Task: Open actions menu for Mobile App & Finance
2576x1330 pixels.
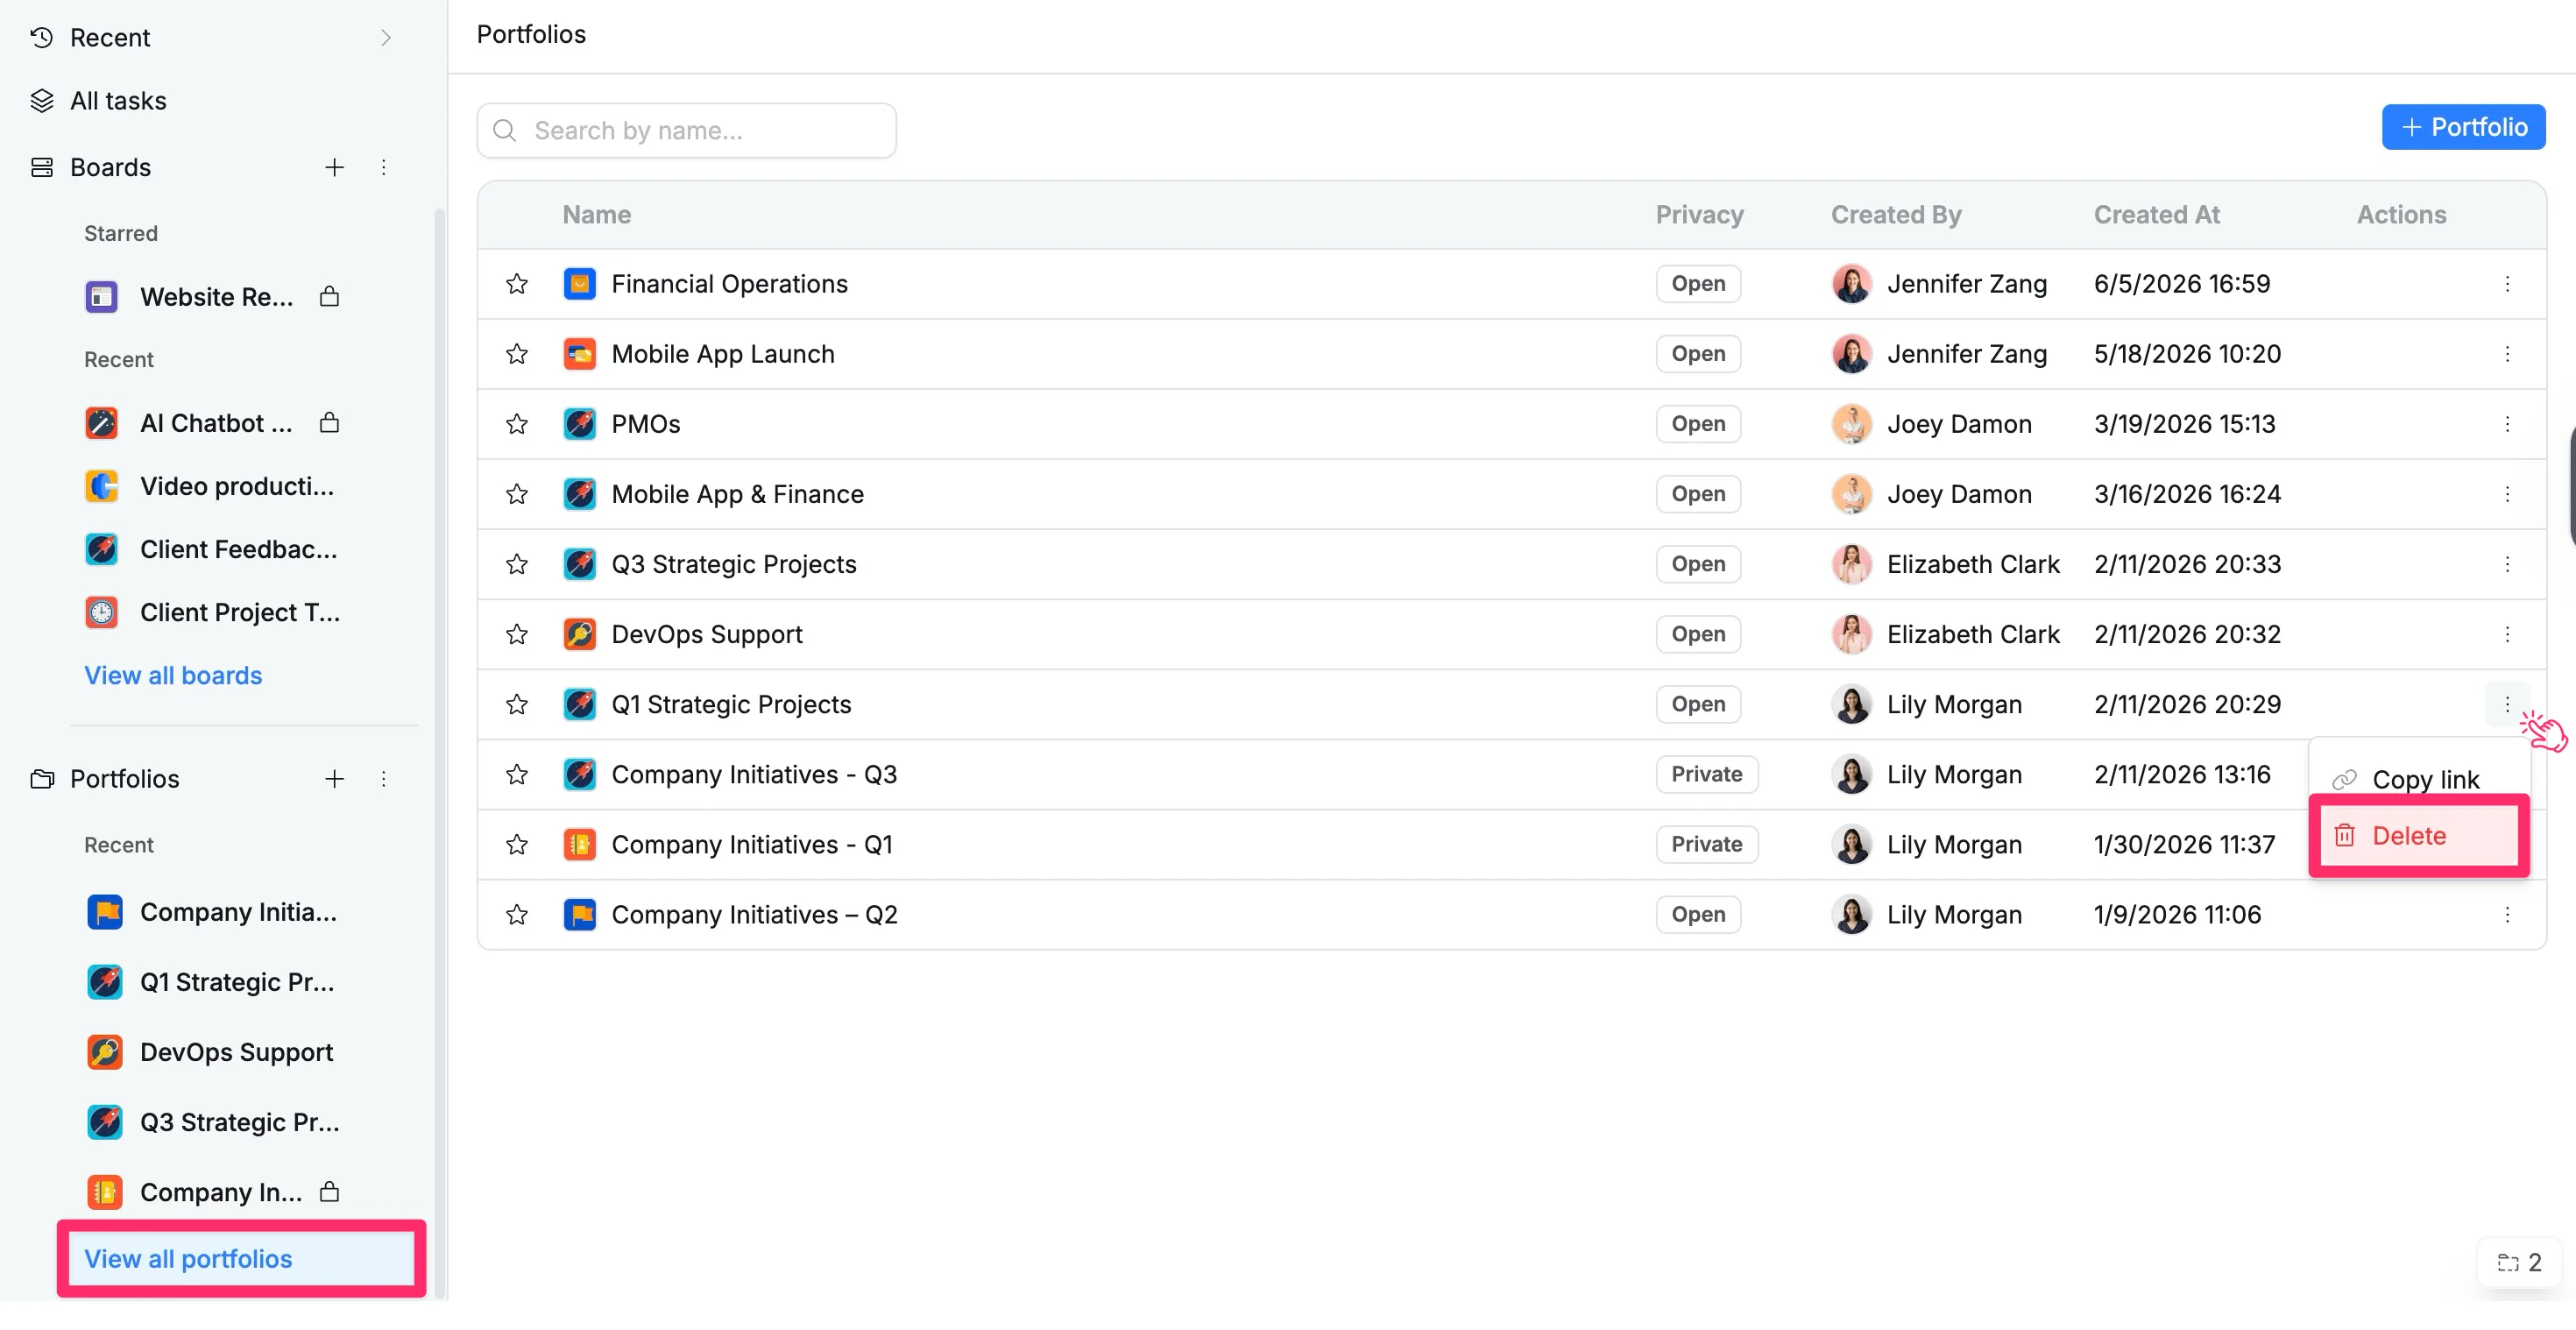Action: coord(2506,494)
